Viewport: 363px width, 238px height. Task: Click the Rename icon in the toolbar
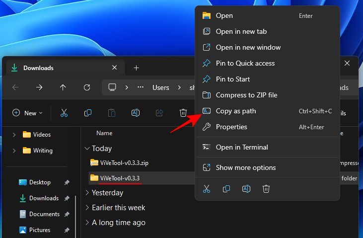[x=135, y=113]
